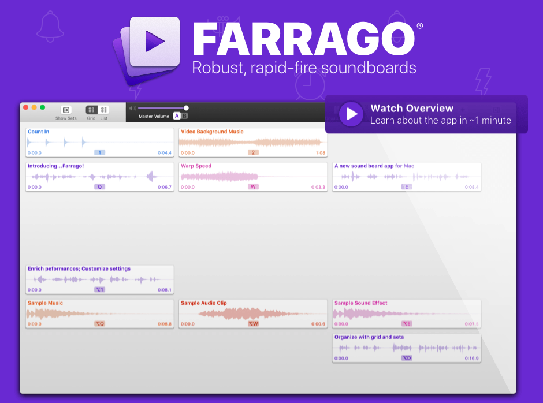This screenshot has height=403, width=543.
Task: Click the 0:04.4 duration on Count In
Action: 165,152
